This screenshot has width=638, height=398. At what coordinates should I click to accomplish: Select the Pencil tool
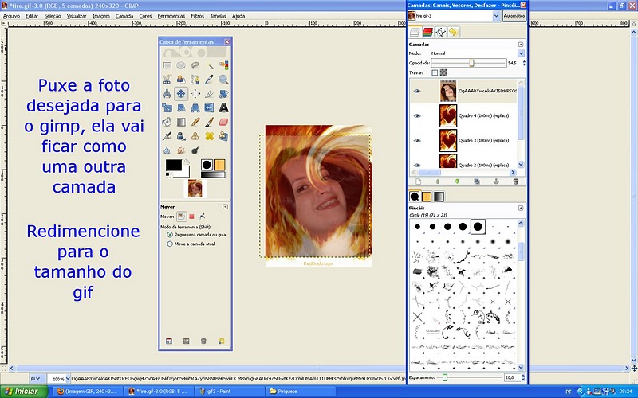point(195,122)
